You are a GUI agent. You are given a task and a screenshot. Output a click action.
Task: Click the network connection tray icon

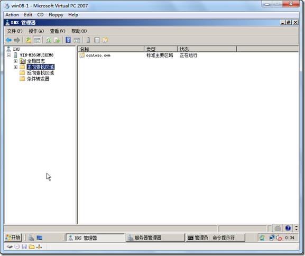click(x=272, y=237)
